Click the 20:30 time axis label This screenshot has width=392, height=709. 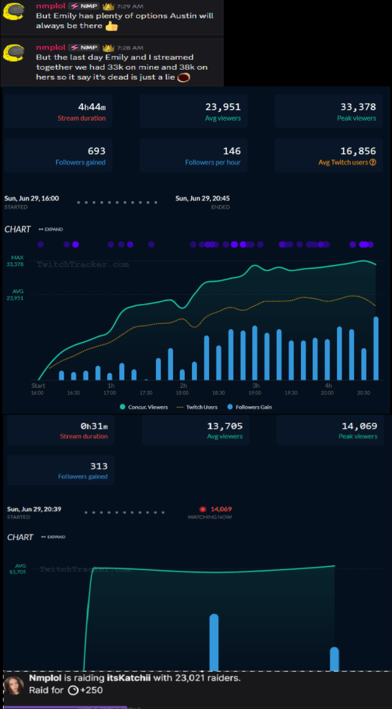tap(363, 393)
